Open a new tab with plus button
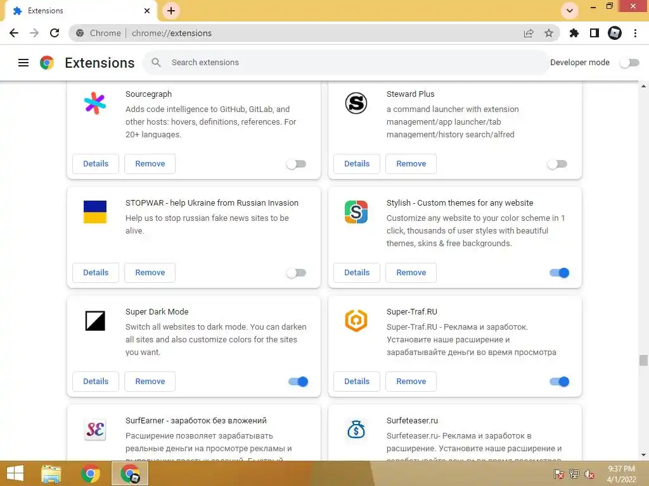Viewport: 649px width, 486px height. click(171, 11)
